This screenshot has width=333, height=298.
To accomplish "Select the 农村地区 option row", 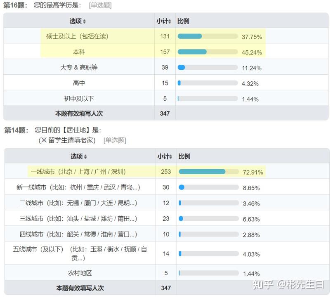I will tap(80, 273).
